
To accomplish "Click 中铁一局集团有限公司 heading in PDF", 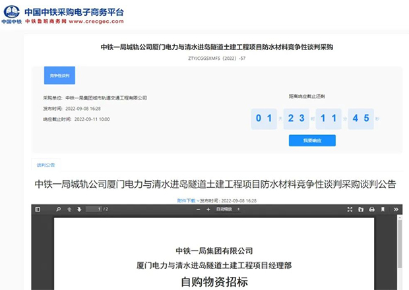I will click(214, 250).
